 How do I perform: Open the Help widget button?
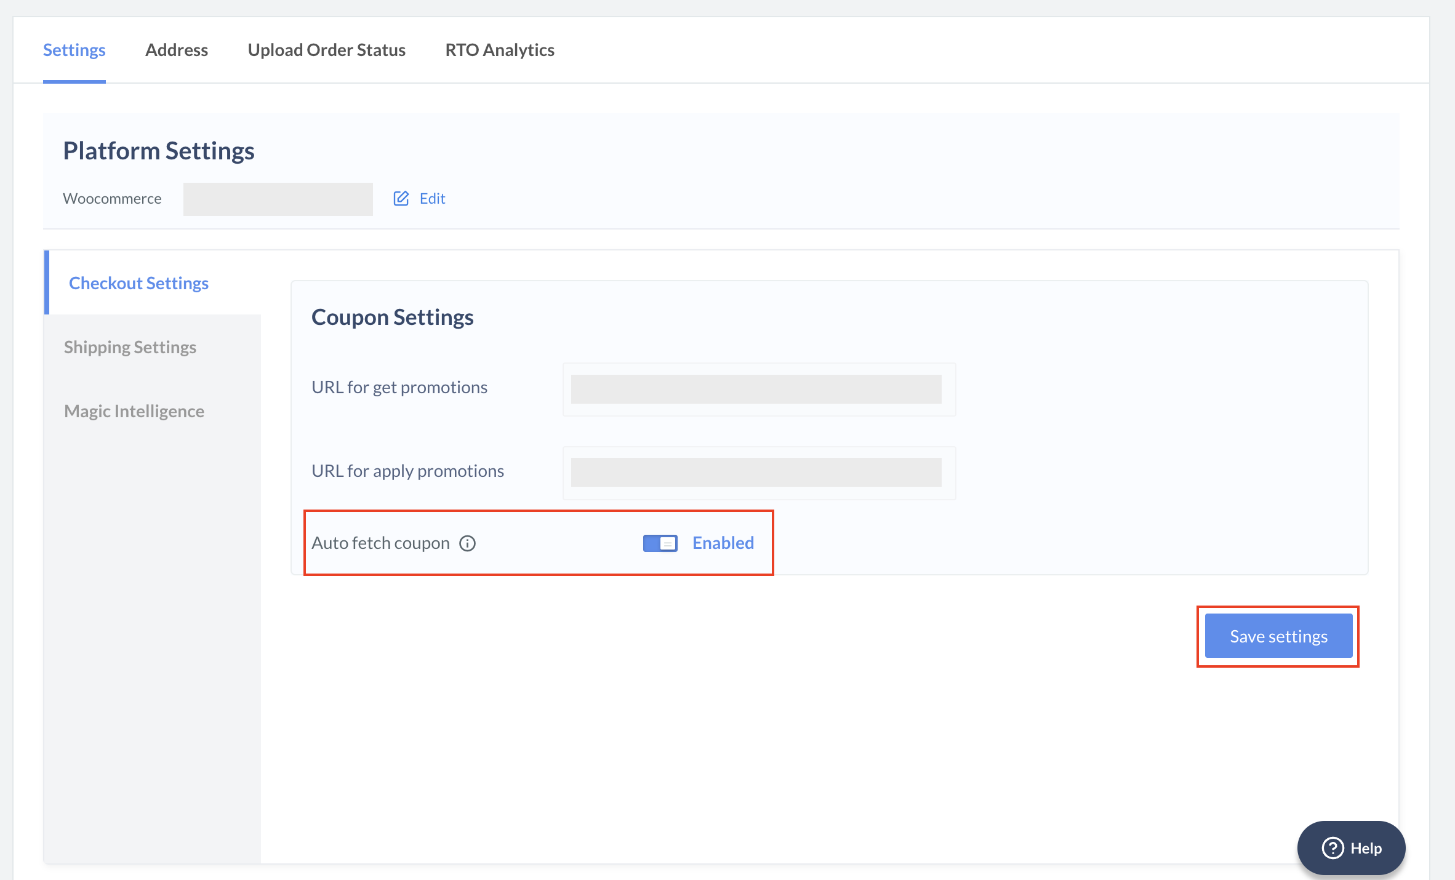tap(1352, 848)
